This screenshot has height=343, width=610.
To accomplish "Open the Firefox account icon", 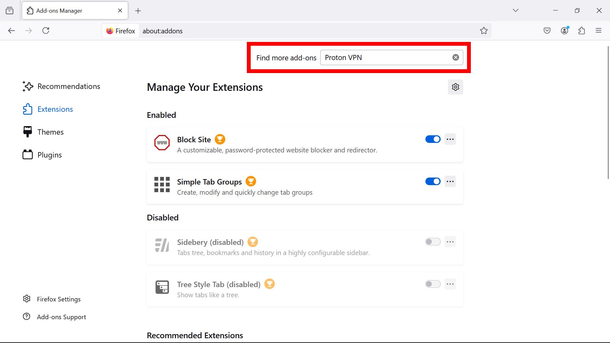I will 565,31.
